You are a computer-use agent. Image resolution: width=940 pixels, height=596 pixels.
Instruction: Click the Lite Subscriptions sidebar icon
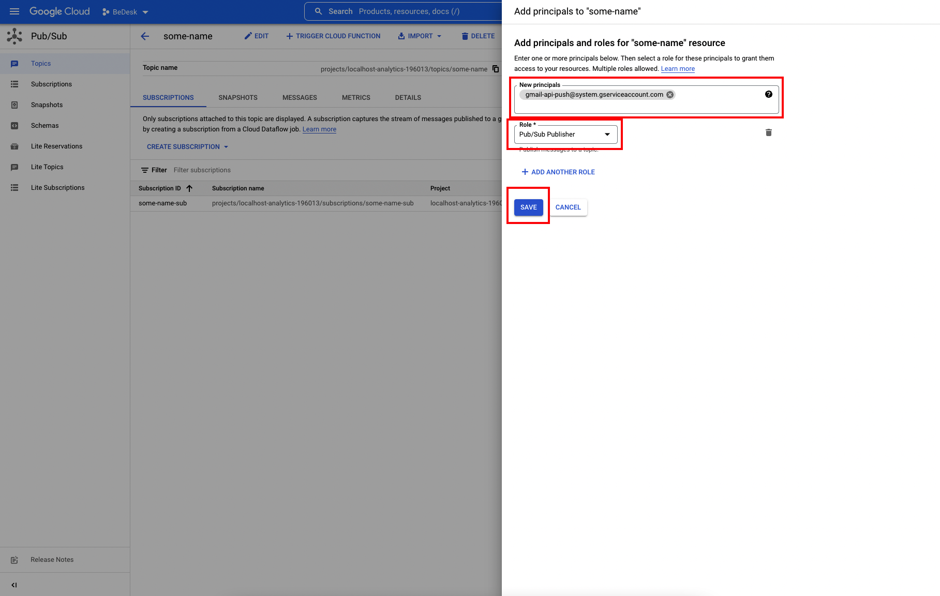14,188
